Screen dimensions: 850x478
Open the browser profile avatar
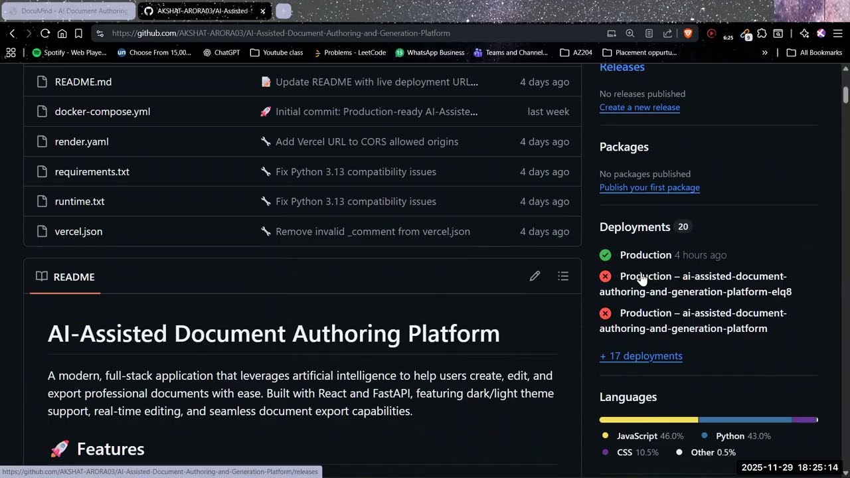click(x=821, y=33)
